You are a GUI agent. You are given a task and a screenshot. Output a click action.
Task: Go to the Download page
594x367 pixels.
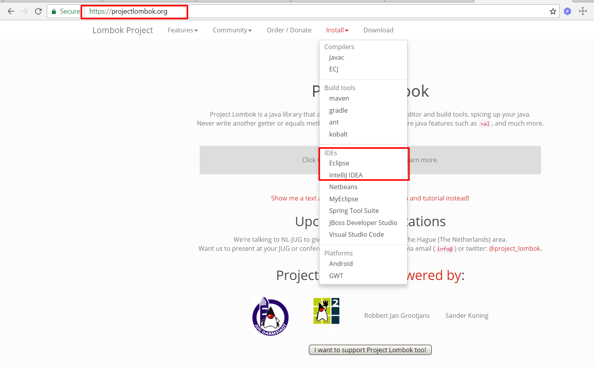coord(378,30)
